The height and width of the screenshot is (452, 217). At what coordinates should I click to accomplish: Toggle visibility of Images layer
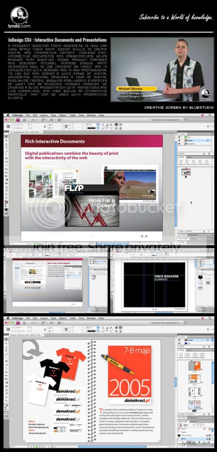point(180,141)
